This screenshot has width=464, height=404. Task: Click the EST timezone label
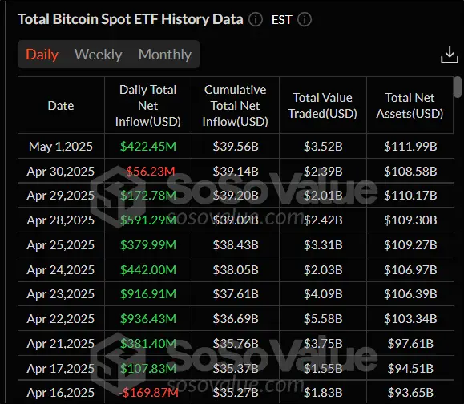click(282, 20)
